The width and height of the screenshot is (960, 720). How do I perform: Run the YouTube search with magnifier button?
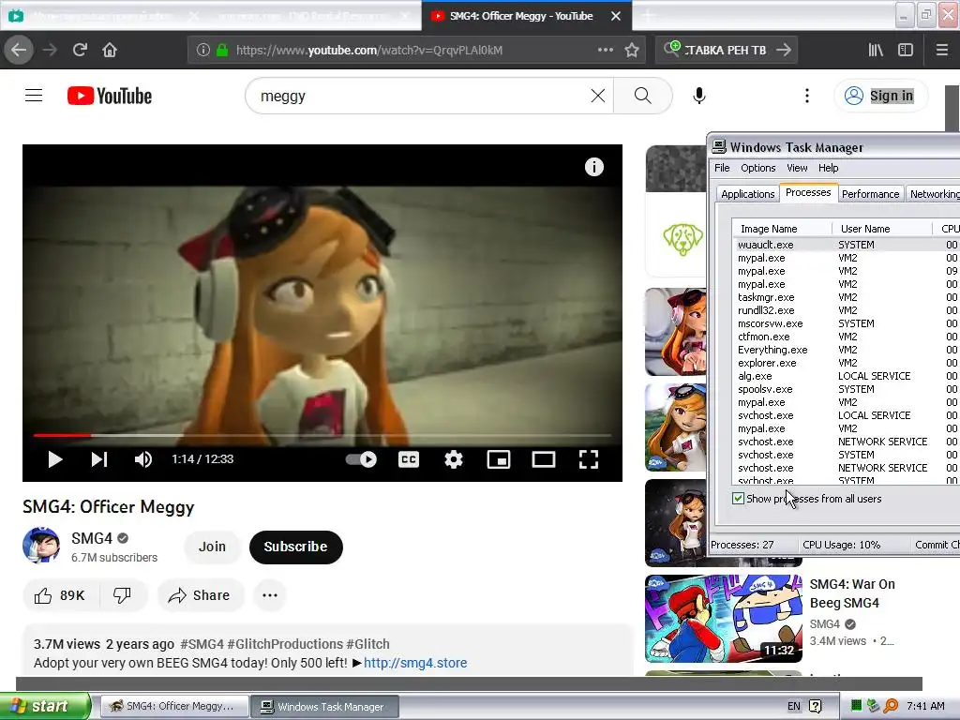click(642, 96)
